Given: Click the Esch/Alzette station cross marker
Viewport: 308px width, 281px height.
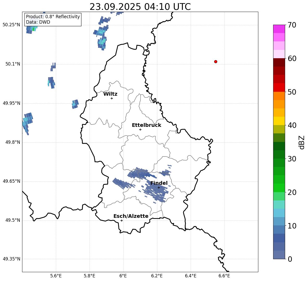Looking at the screenshot, I should point(121,220).
